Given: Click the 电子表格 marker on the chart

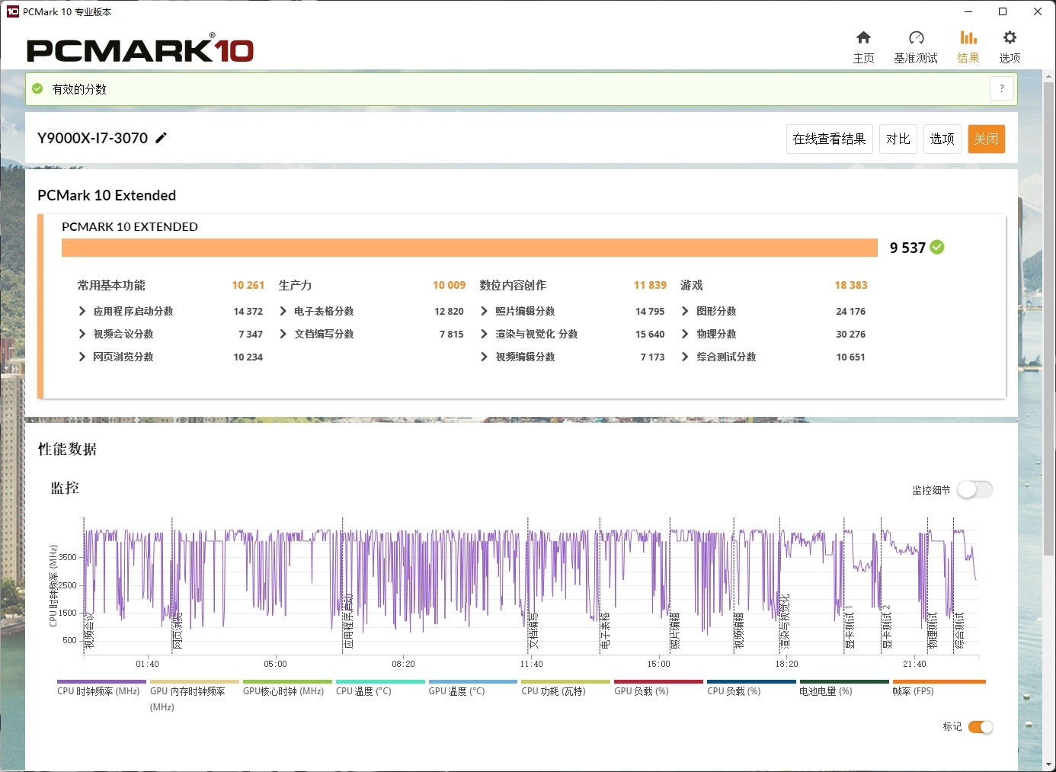Looking at the screenshot, I should point(606,630).
